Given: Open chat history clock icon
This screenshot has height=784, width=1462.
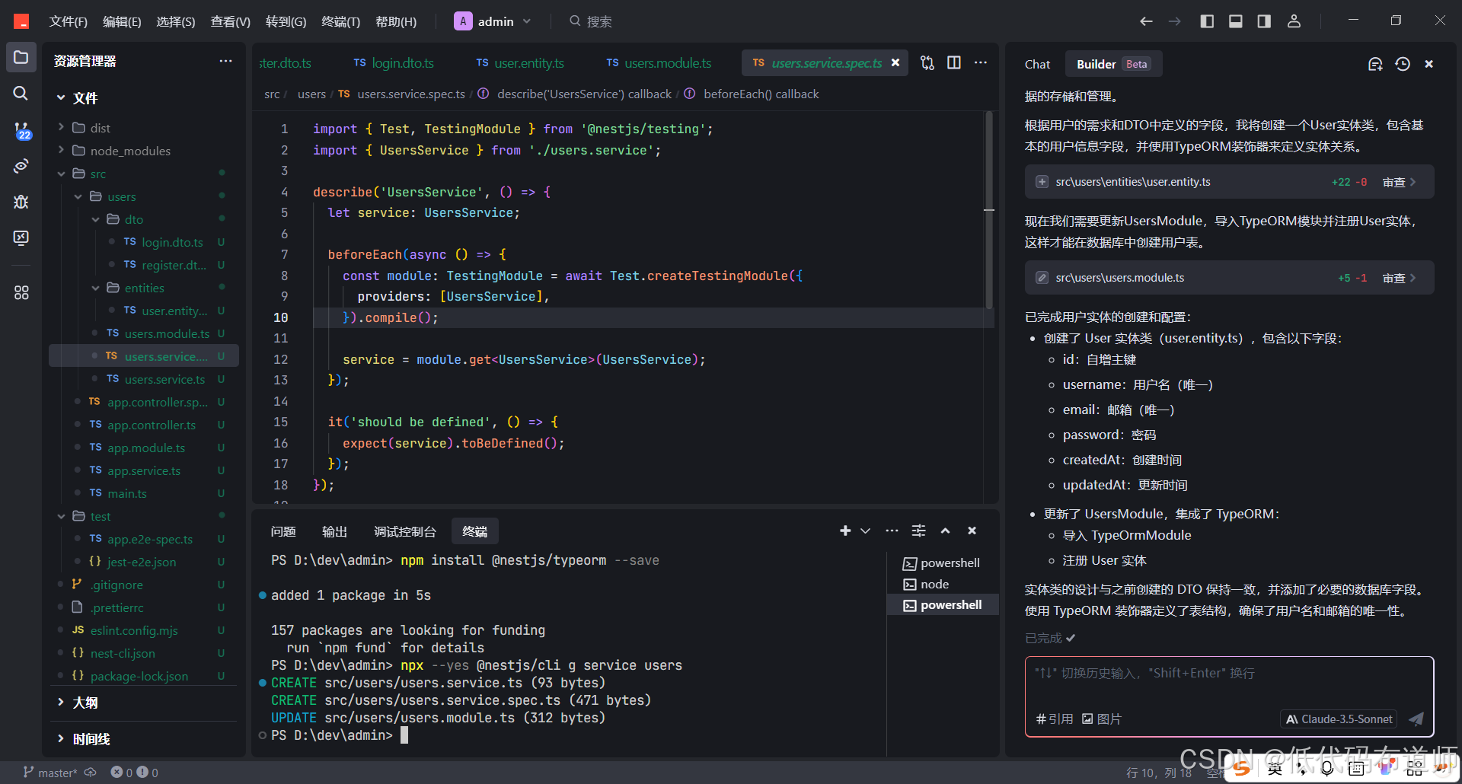Looking at the screenshot, I should pyautogui.click(x=1403, y=64).
